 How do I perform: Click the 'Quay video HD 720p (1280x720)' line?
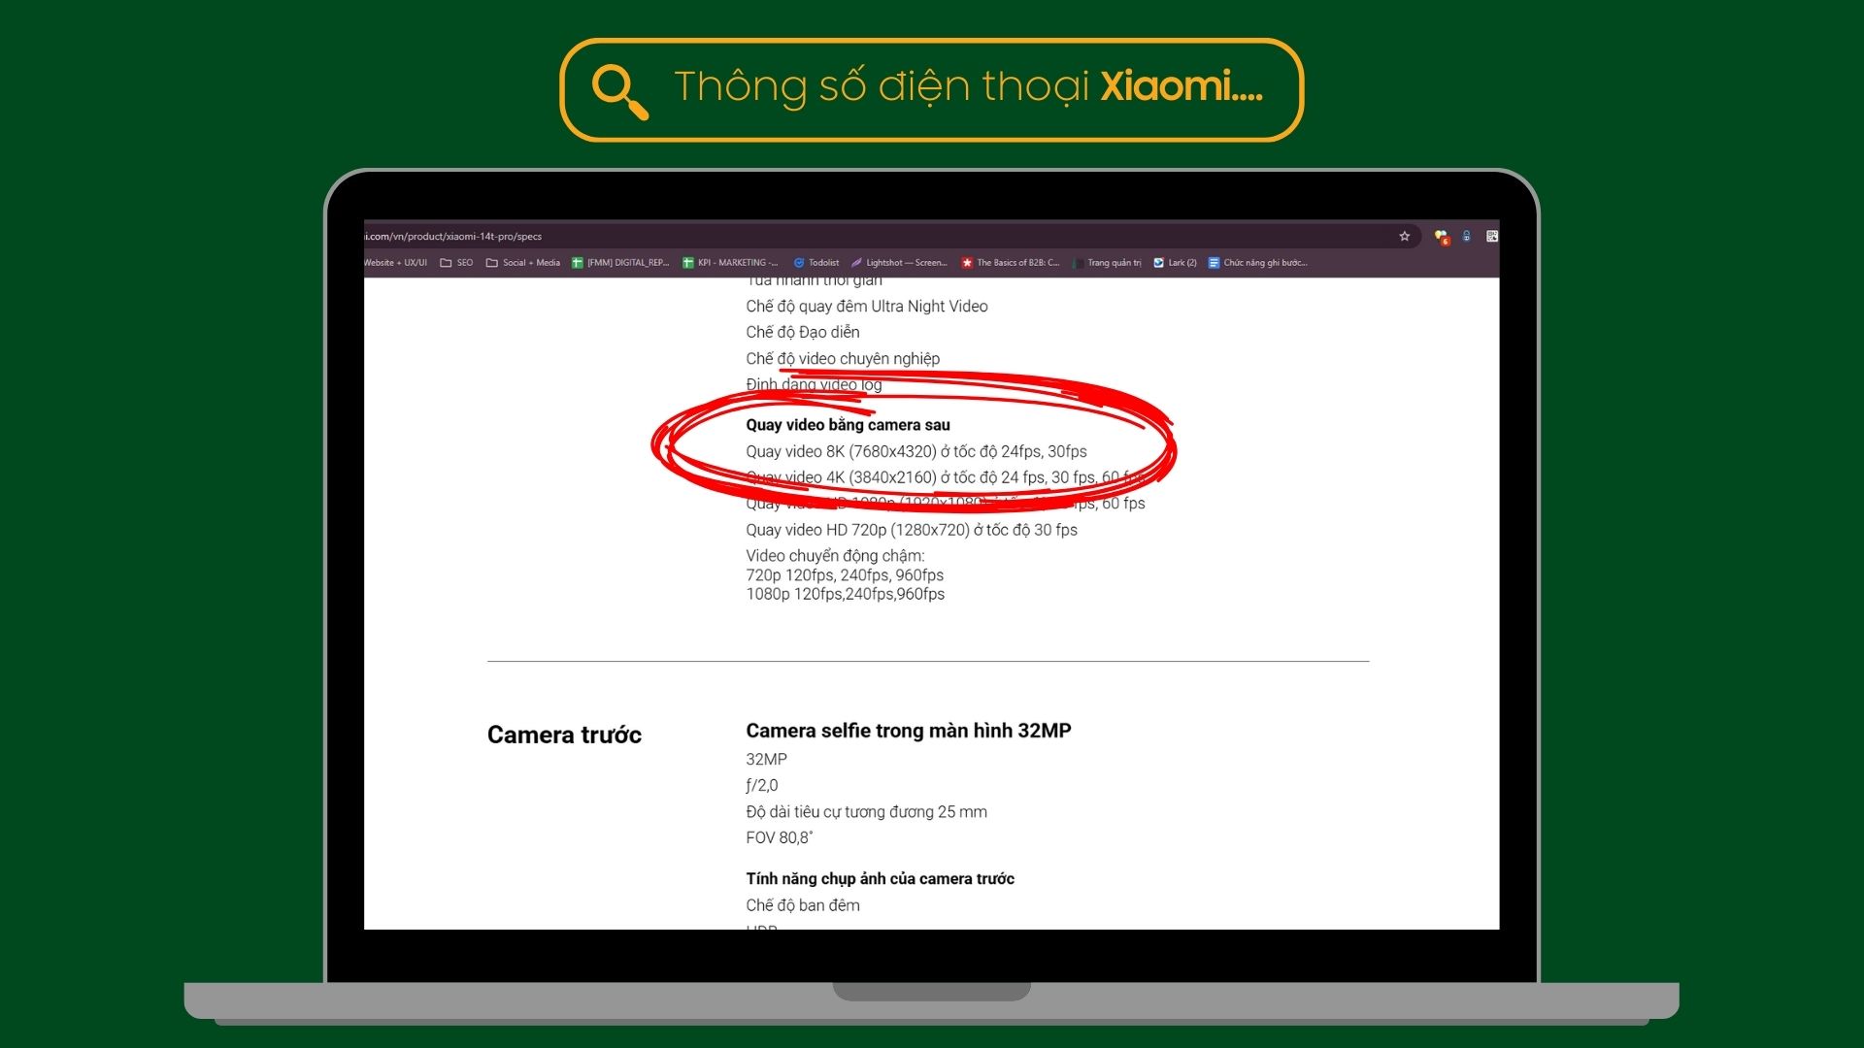[x=912, y=530]
